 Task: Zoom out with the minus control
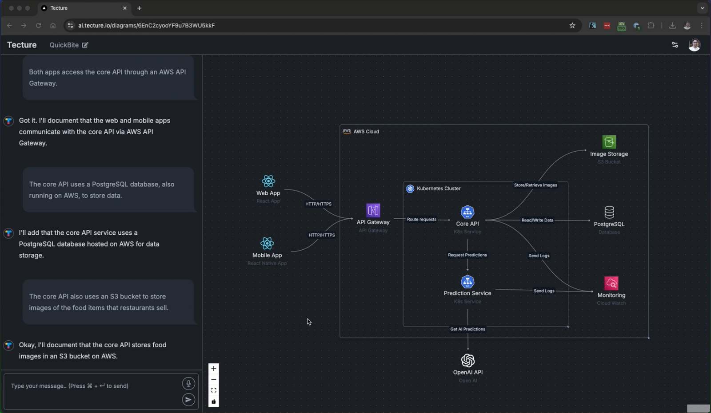click(214, 380)
